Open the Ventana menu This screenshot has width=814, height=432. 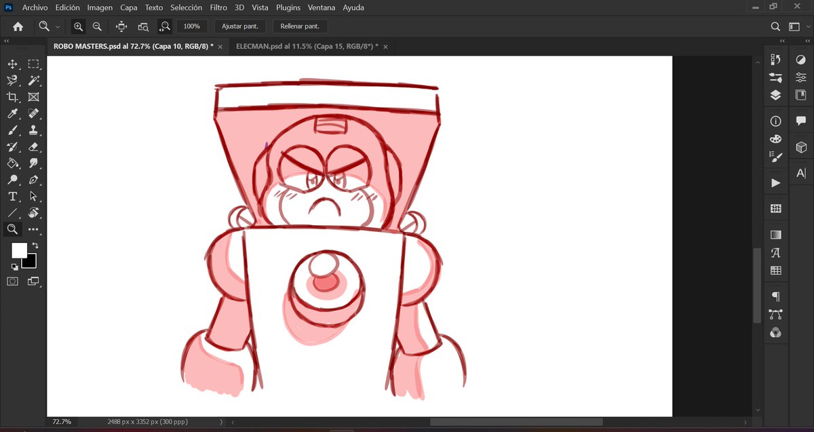coord(321,7)
